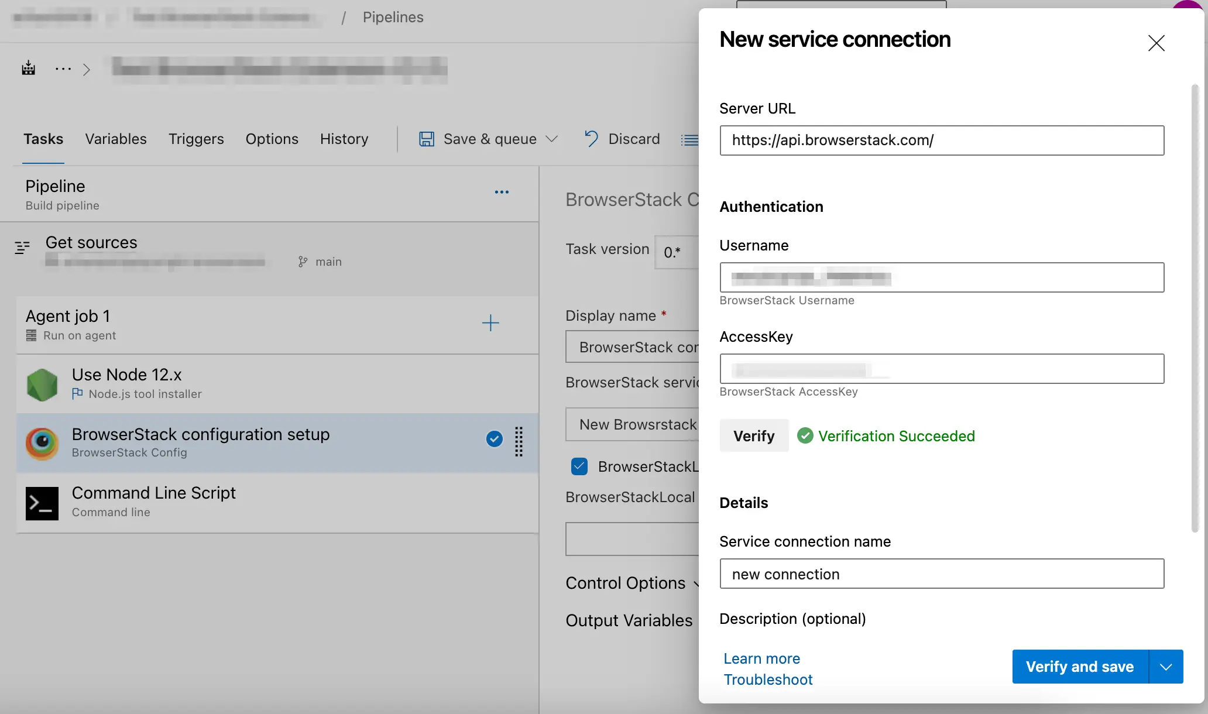Open the Troubleshoot link
Image resolution: width=1208 pixels, height=714 pixels.
tap(768, 679)
